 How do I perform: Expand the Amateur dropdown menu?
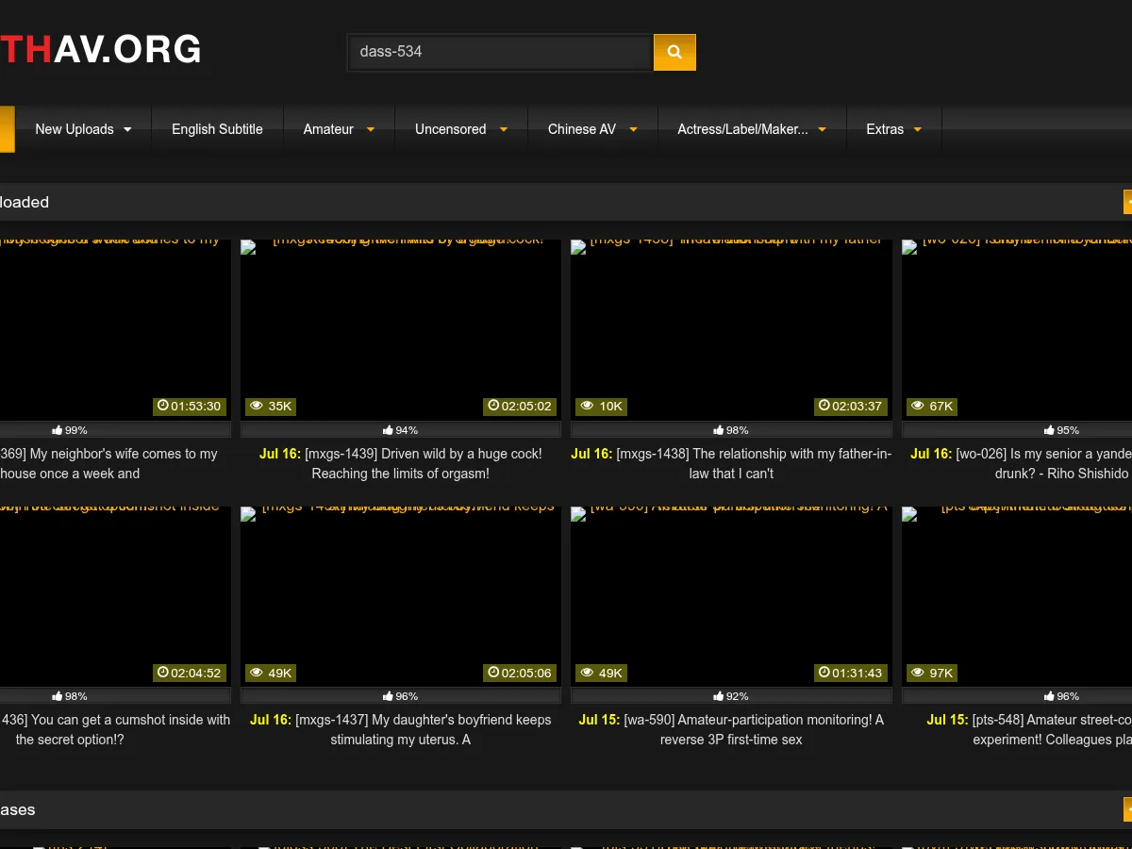(339, 129)
